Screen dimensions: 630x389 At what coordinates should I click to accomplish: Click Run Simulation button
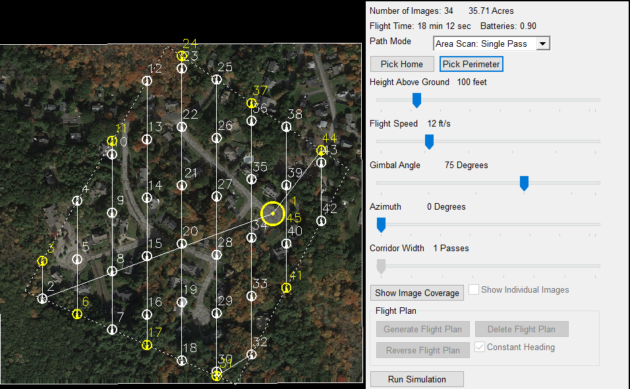416,379
